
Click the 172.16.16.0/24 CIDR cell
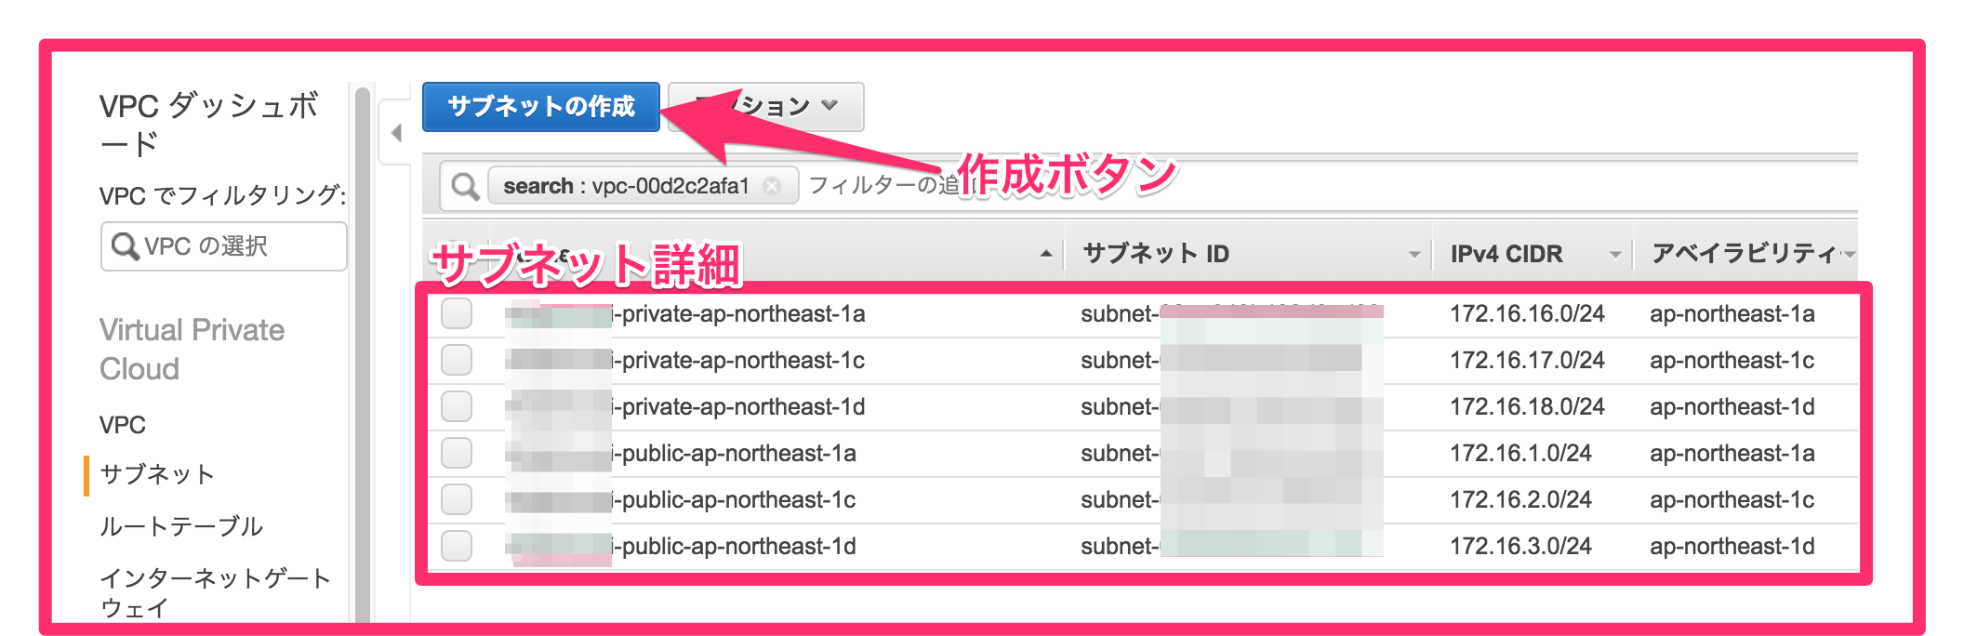1527,314
